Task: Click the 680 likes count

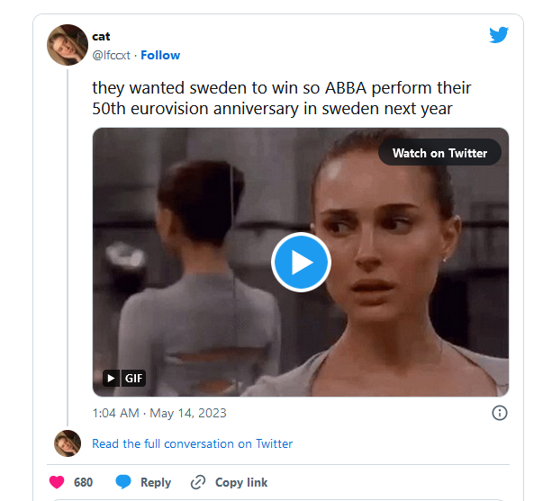Action: [x=83, y=482]
